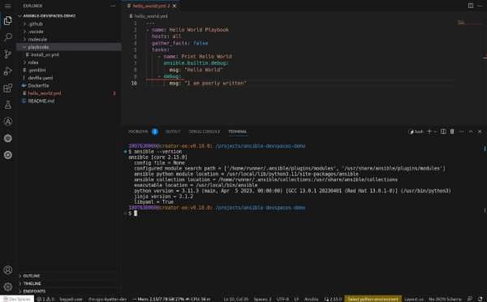
Task: Collapse the ANSIBLE-DEVSPACES-DEMO root folder
Action: [49, 16]
